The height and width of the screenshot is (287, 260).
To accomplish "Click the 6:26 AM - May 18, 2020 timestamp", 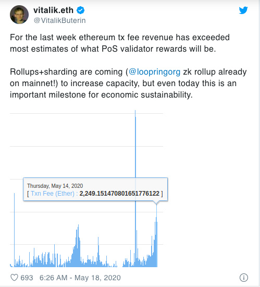I will [x=80, y=278].
